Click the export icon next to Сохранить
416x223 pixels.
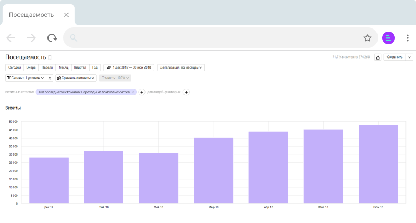(x=378, y=57)
